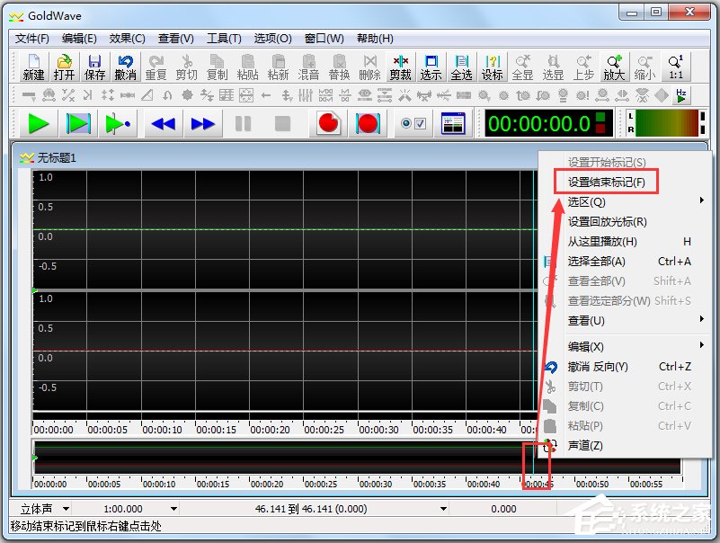720x543 pixels.
Task: Click the 00:00:00.0 time display
Action: point(548,123)
